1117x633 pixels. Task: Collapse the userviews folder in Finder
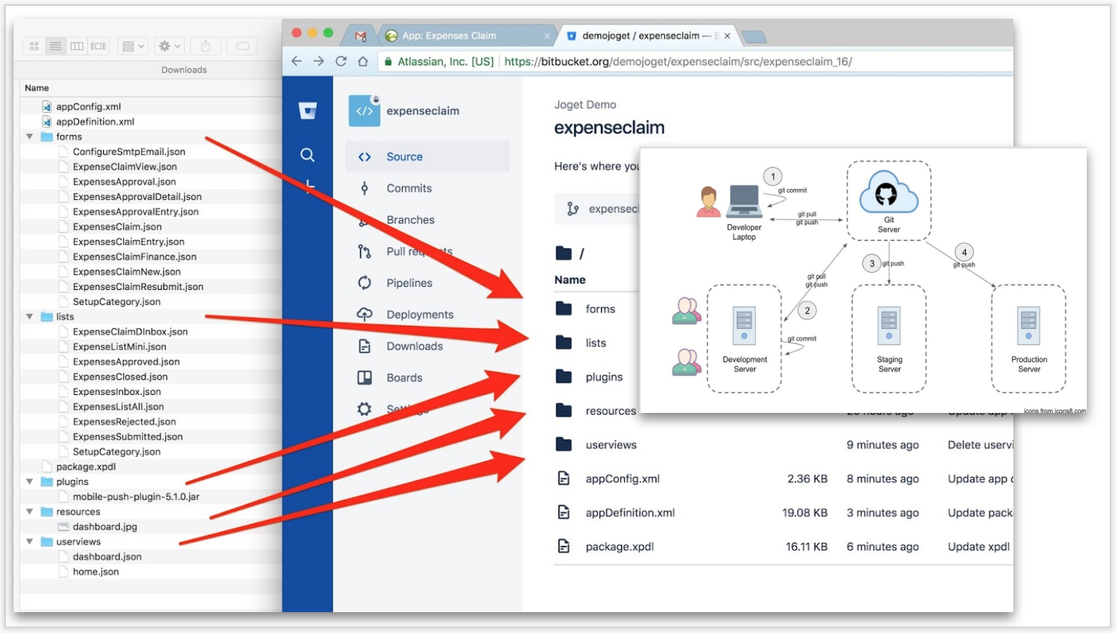click(30, 542)
